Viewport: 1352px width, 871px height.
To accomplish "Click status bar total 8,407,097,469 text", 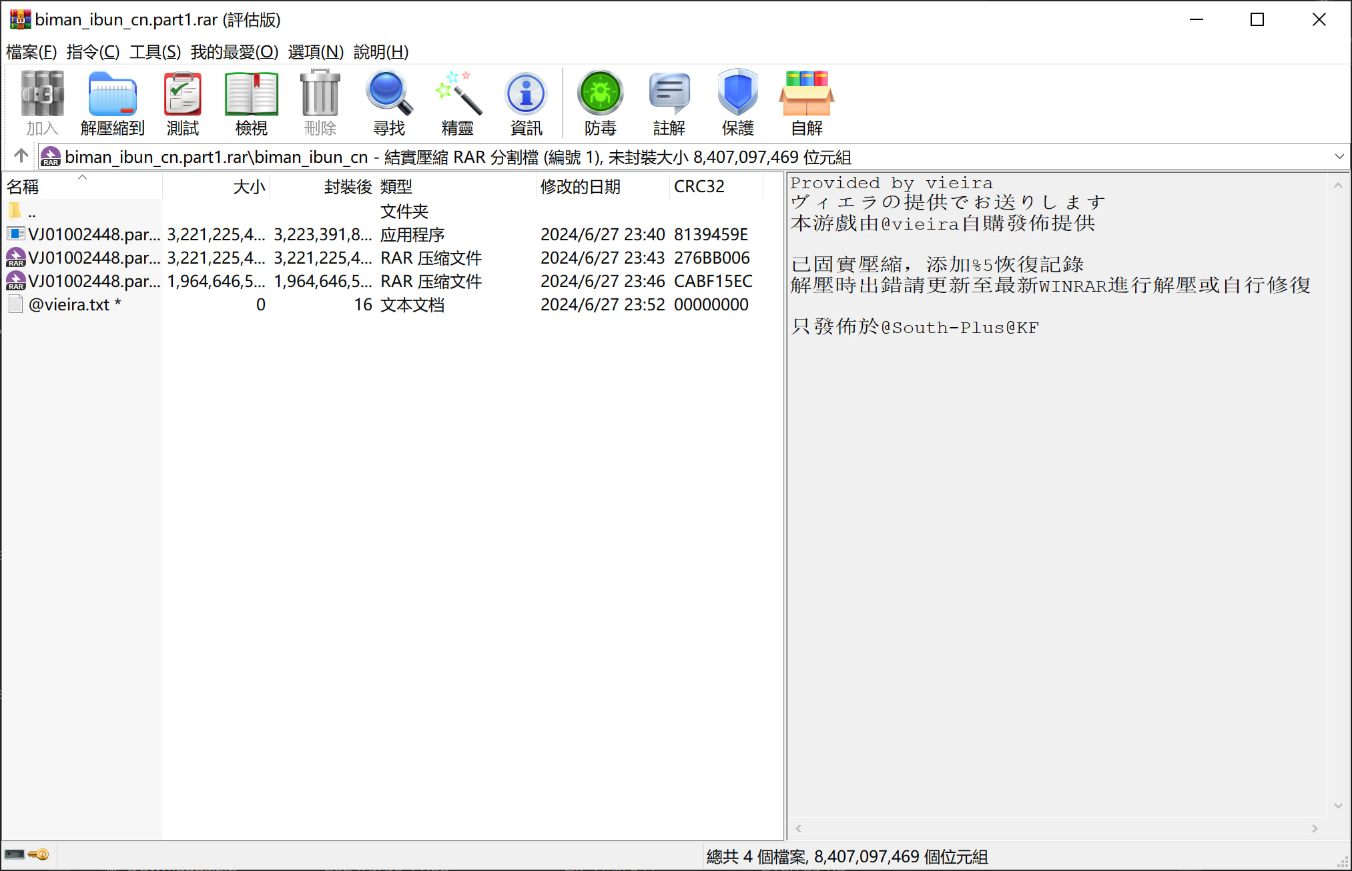I will pyautogui.click(x=847, y=856).
